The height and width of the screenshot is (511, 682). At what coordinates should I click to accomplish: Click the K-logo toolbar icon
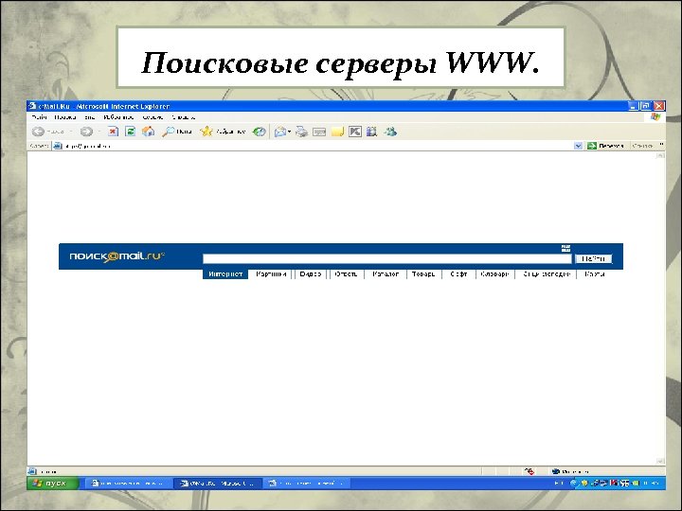point(355,132)
